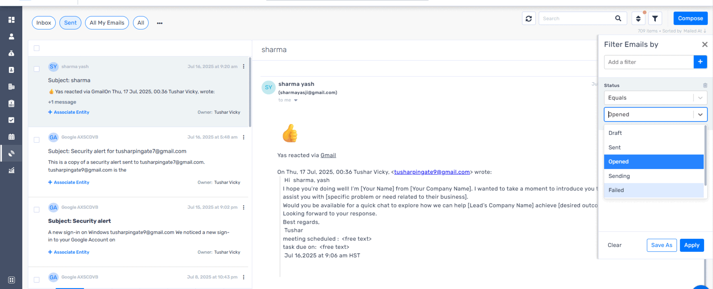
Task: Open the 'Subject: sharma' email
Action: click(x=69, y=80)
